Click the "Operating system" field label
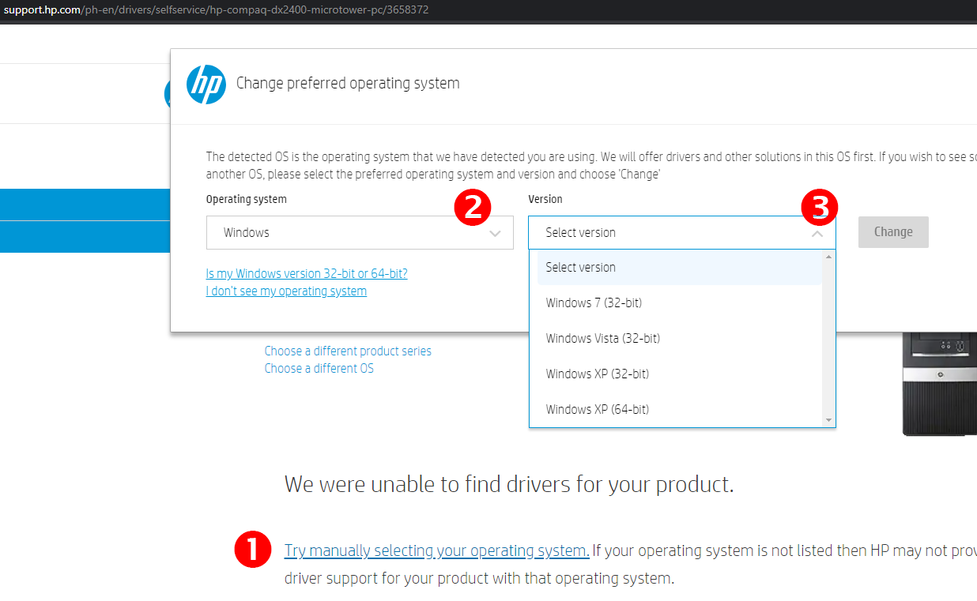The height and width of the screenshot is (601, 977). (247, 200)
